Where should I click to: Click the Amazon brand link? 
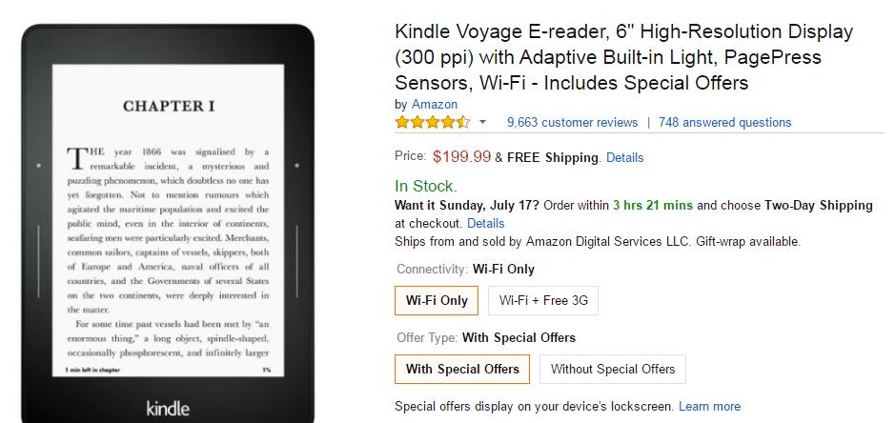click(x=435, y=104)
